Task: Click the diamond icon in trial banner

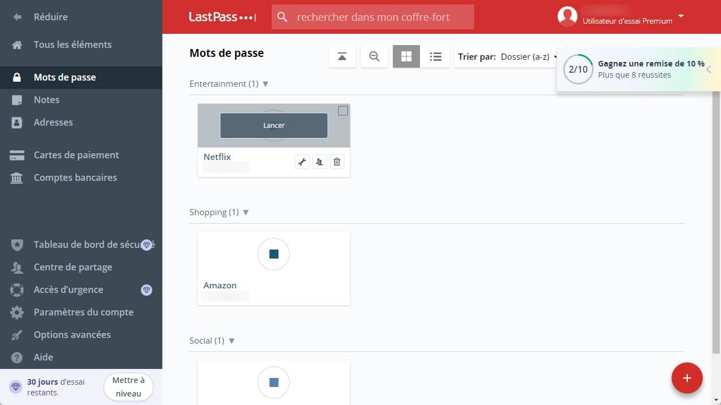Action: tap(15, 387)
